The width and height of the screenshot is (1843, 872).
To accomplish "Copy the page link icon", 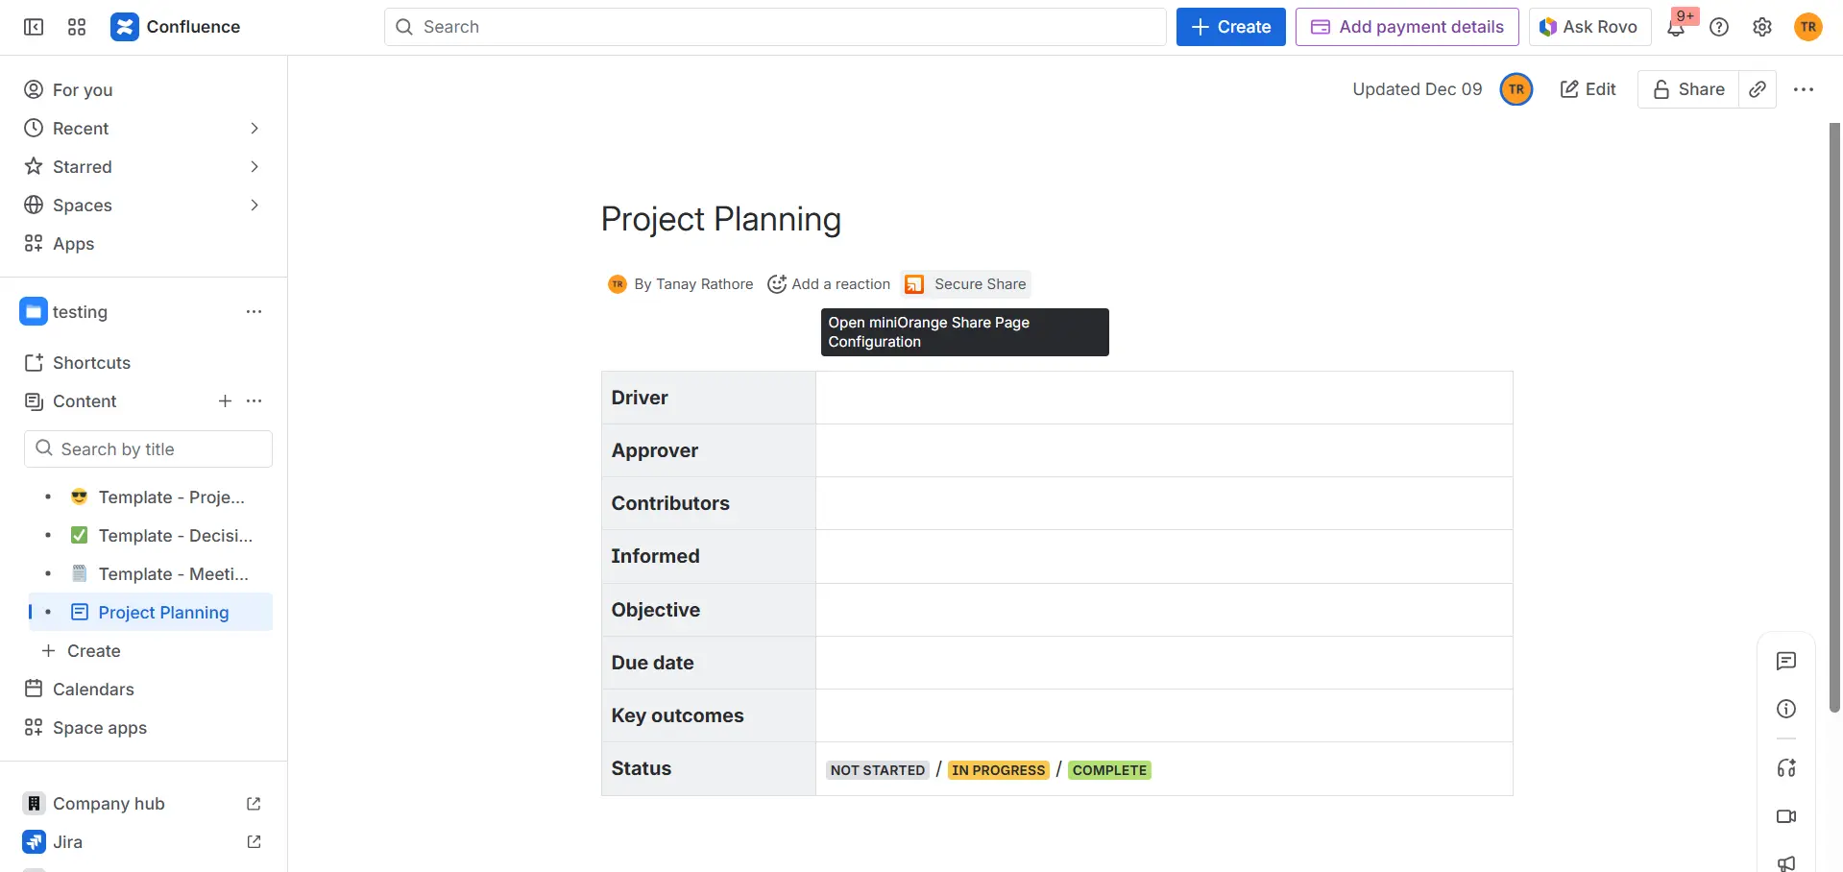I will pyautogui.click(x=1758, y=89).
